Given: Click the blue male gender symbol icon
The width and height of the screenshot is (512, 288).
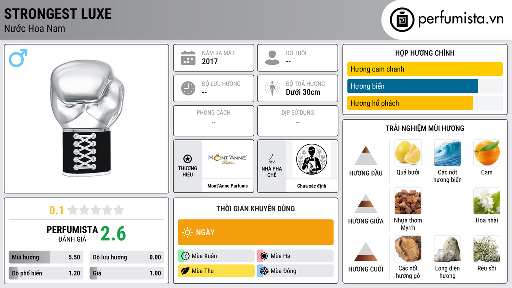Looking at the screenshot, I should [x=18, y=58].
